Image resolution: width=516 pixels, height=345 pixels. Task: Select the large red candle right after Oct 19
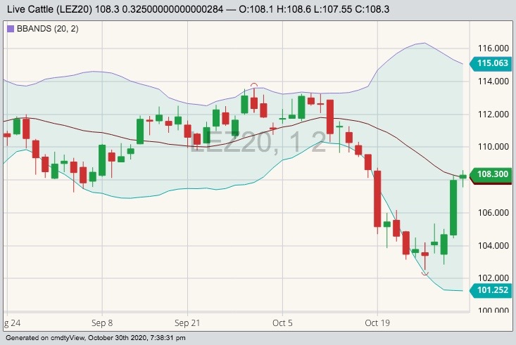pos(377,198)
